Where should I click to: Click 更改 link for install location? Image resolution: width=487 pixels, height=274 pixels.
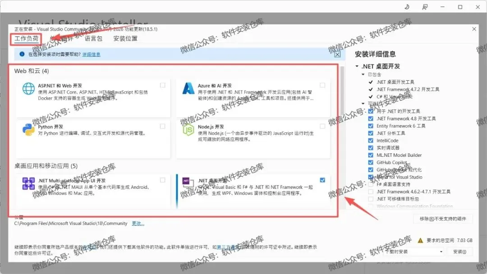click(138, 223)
